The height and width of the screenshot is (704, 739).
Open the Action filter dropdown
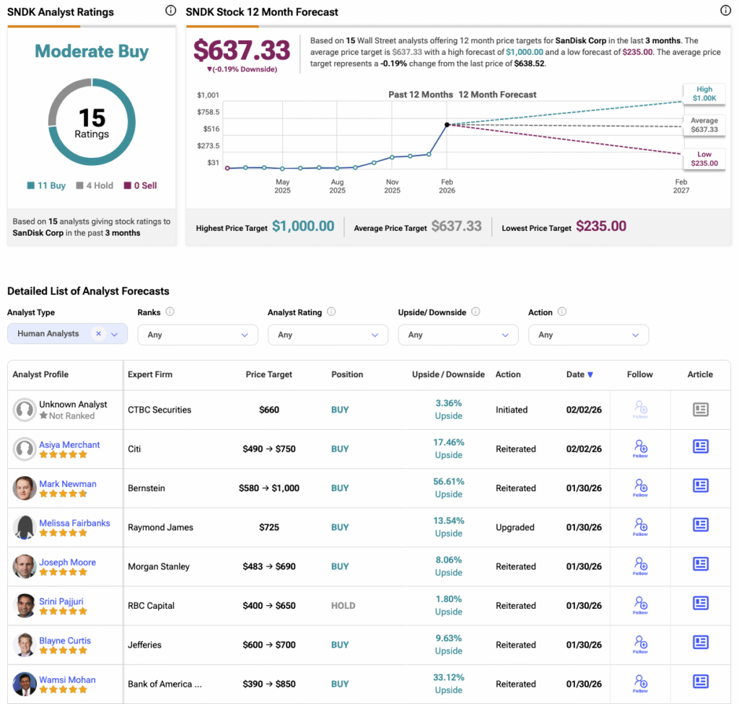click(588, 335)
